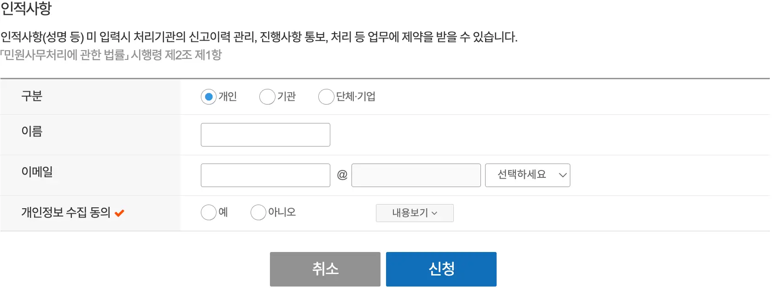This screenshot has height=293, width=773.
Task: Click the red checkmark beside 개인정보 수집 동의
Action: (120, 212)
